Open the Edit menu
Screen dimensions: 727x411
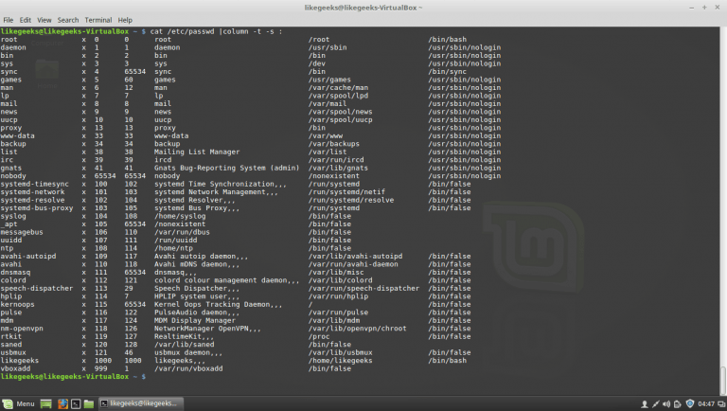[25, 20]
